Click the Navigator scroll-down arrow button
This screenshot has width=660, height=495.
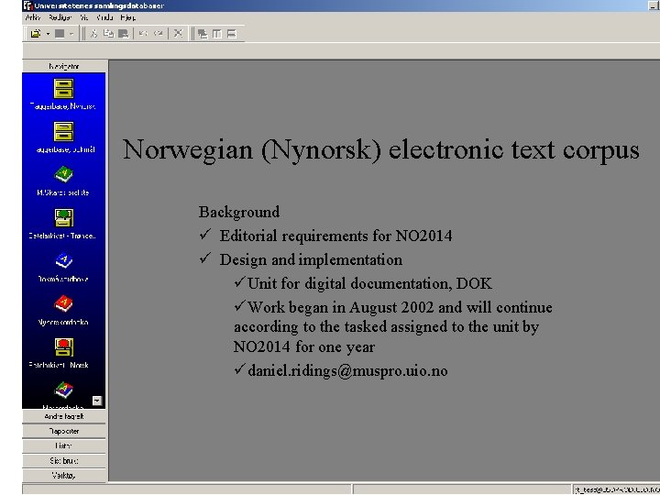97,401
